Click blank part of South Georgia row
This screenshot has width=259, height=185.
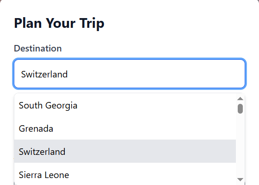(156, 105)
